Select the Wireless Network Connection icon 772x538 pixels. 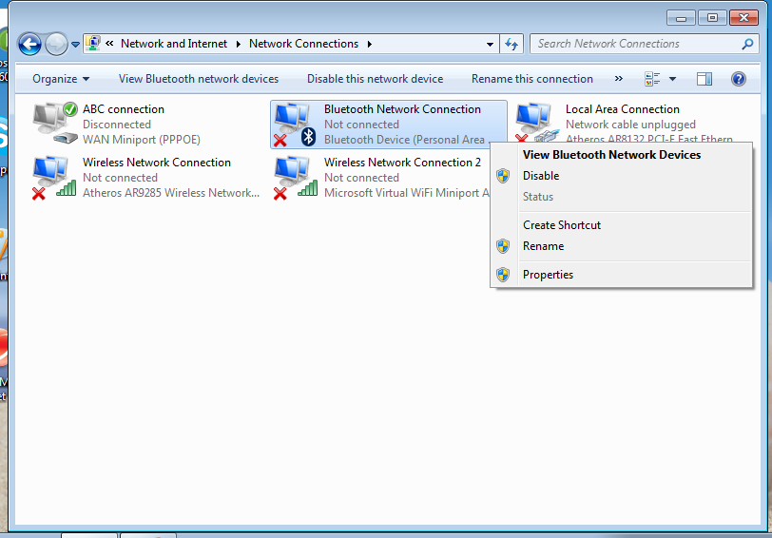tap(54, 178)
